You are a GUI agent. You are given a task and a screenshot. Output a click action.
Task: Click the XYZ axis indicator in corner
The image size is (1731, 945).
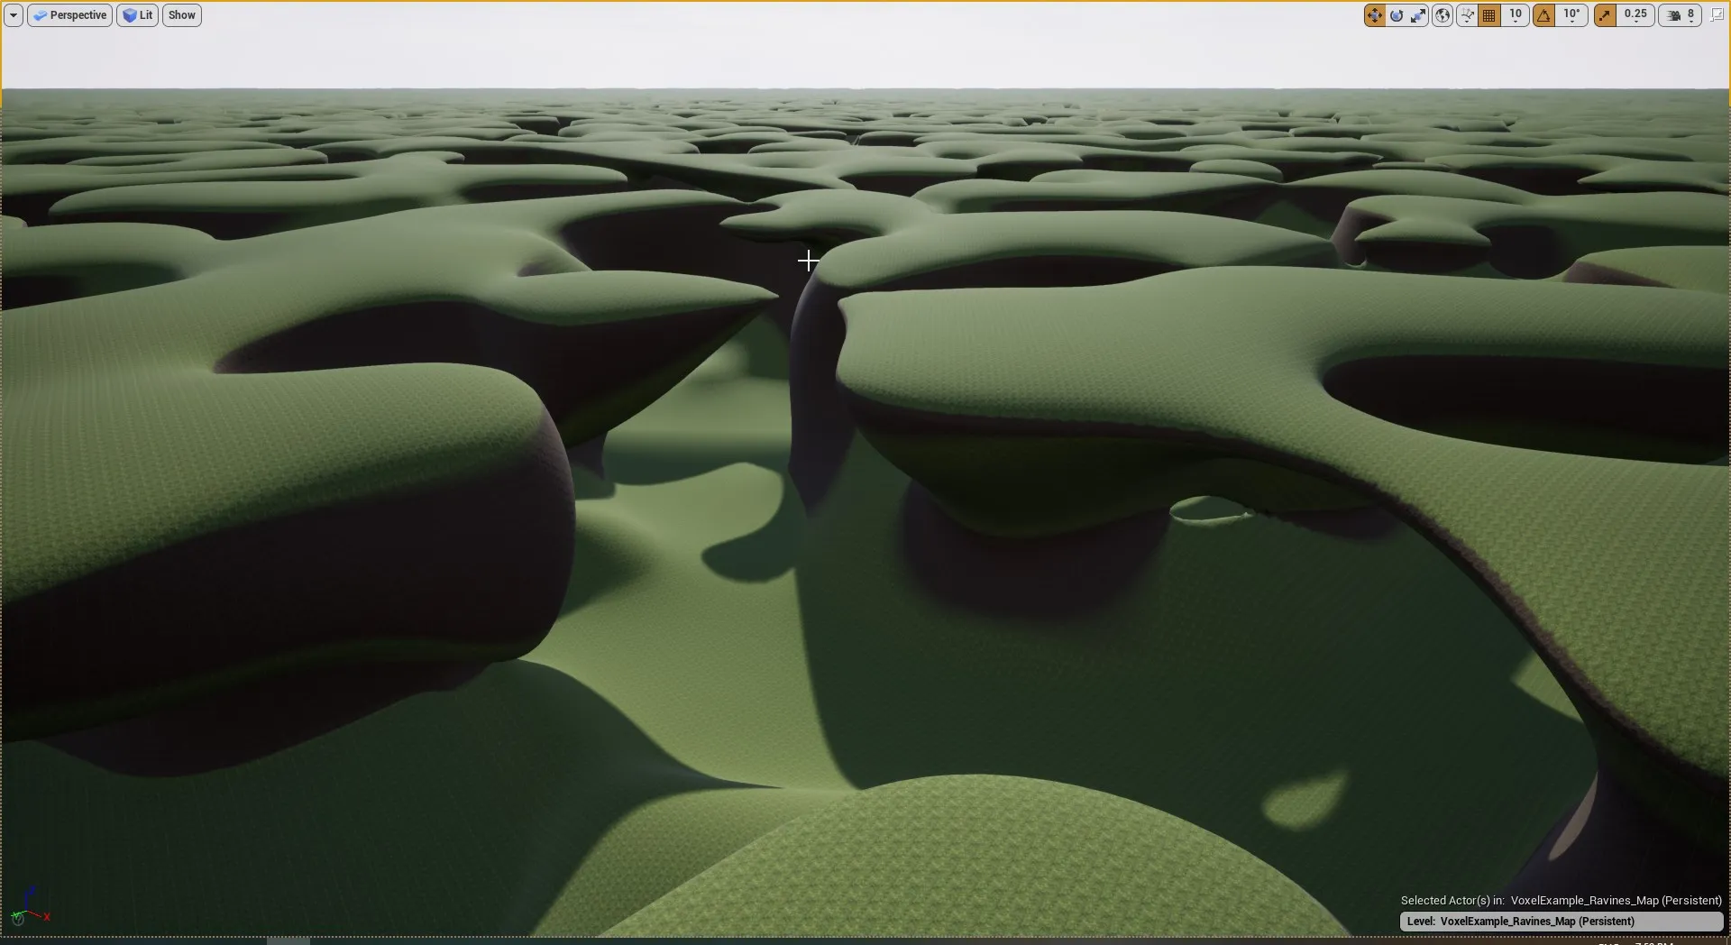[32, 907]
